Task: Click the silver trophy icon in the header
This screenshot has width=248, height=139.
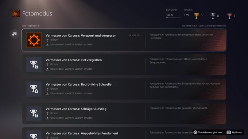Action: click(213, 16)
